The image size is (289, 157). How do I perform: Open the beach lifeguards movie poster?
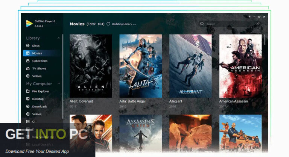240,133
